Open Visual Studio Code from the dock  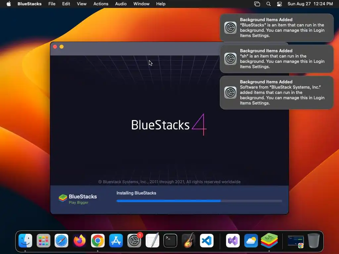207,240
